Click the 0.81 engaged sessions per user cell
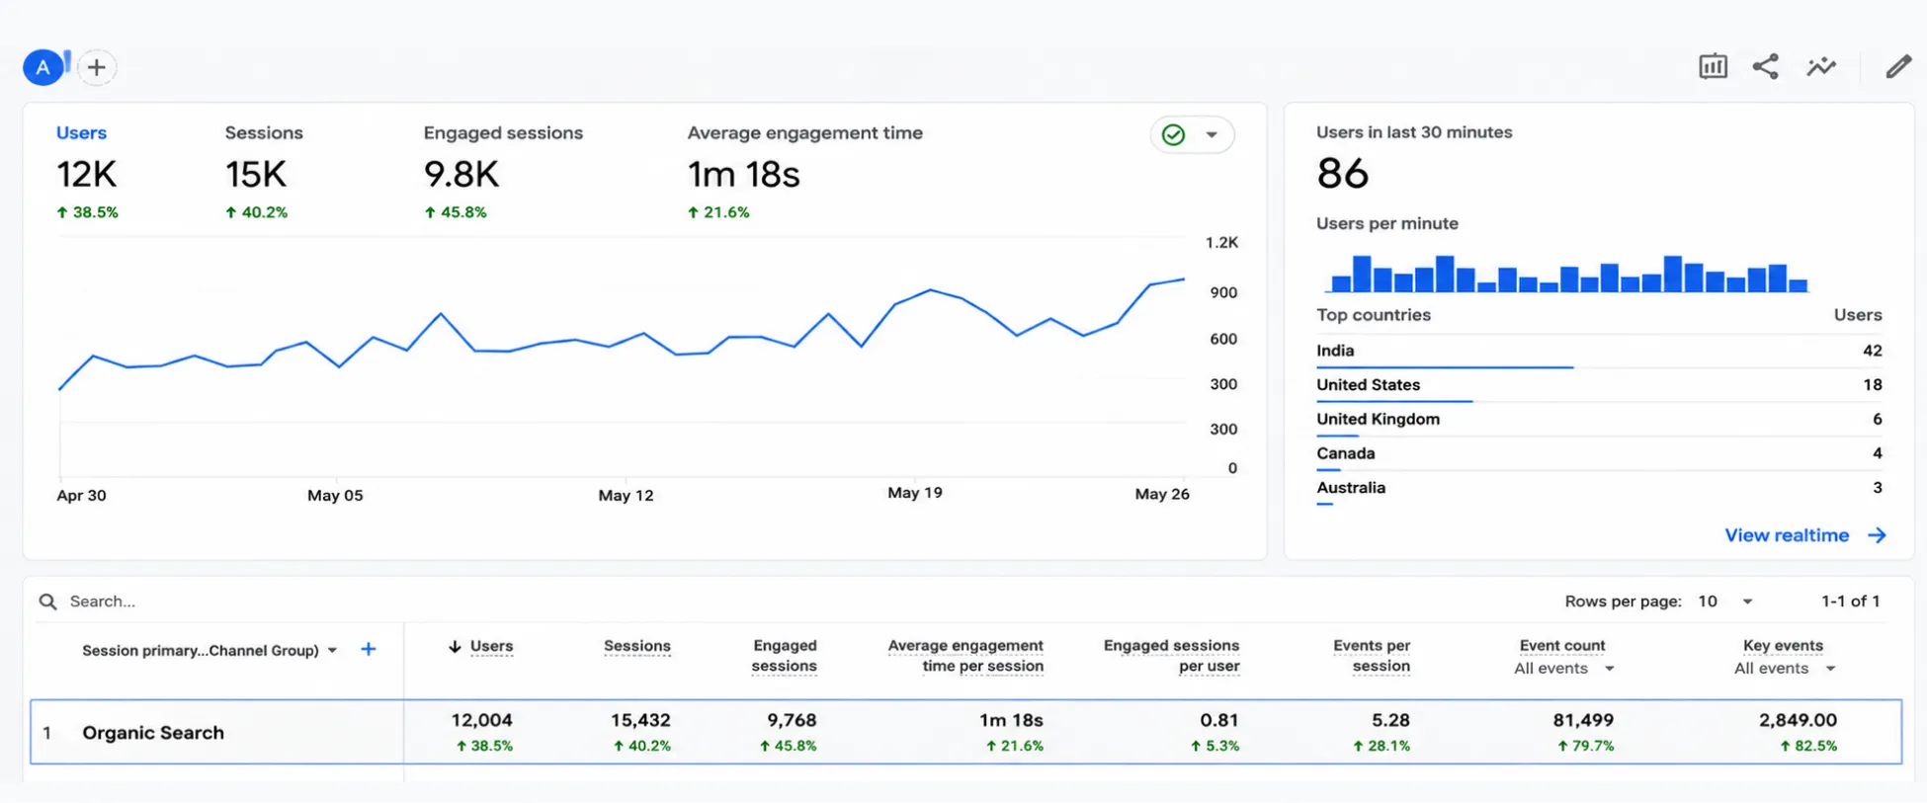Screen dimensions: 1927x803 point(1219,720)
